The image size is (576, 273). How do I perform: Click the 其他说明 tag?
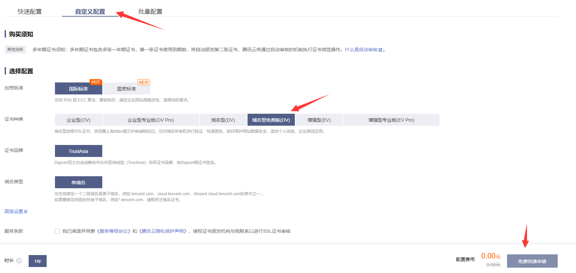15,50
